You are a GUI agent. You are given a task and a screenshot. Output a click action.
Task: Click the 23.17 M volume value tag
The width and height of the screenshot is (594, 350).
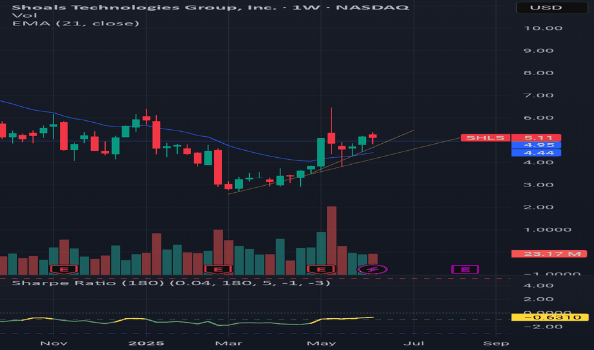[549, 253]
